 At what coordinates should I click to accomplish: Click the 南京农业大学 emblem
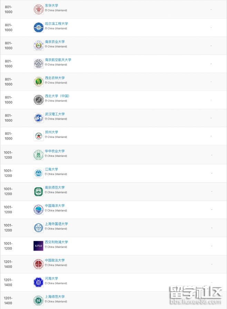tap(39, 45)
